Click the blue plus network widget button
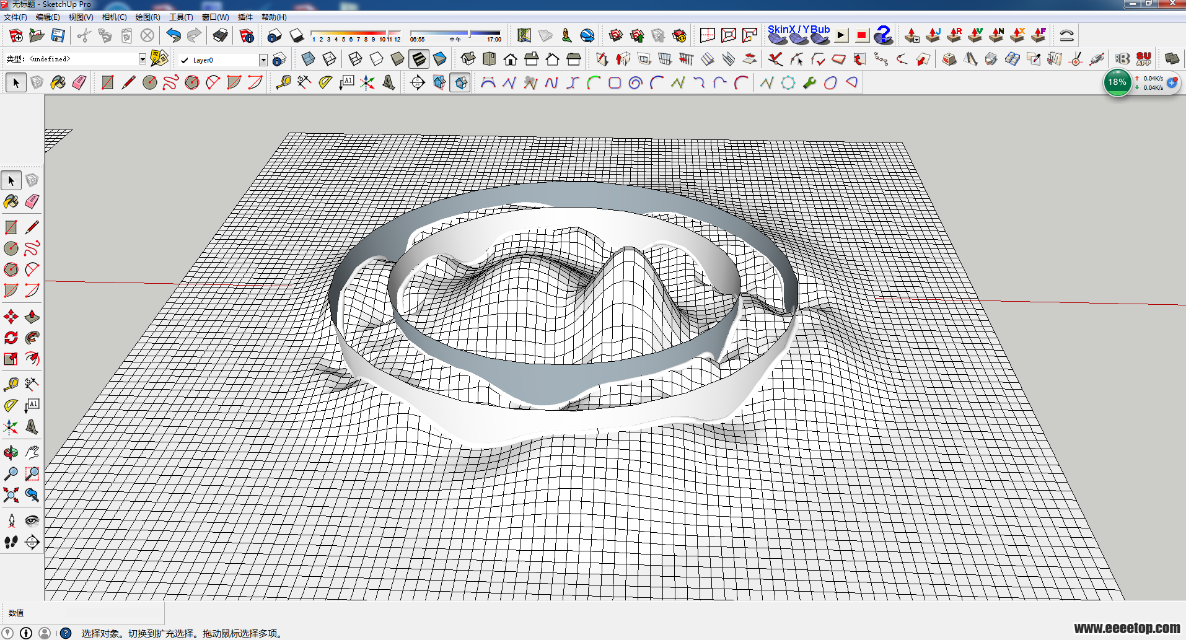Screen dimensions: 1186x640 (1172, 82)
